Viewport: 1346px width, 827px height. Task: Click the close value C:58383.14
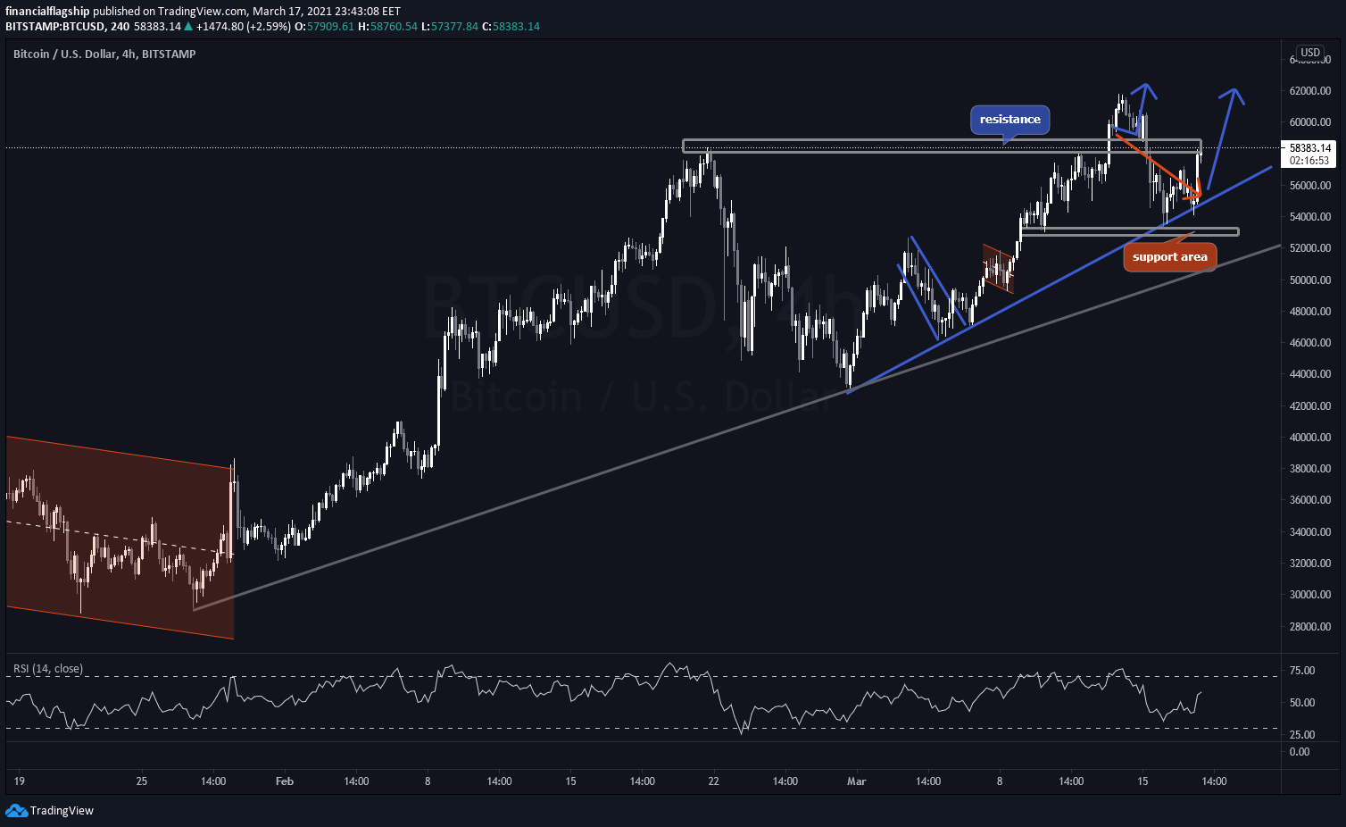pyautogui.click(x=511, y=27)
